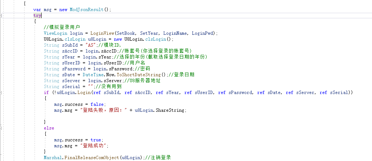The width and height of the screenshot is (372, 161).
Task: Click 'Marshal.FinalReleaseComObject(u8Login)' call
Action: point(93,157)
